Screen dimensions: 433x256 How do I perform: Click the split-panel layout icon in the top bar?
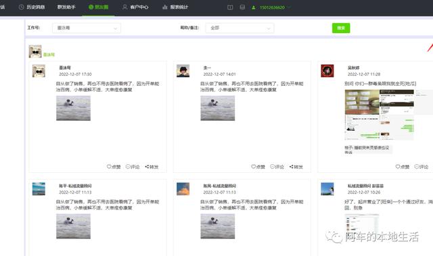pyautogui.click(x=230, y=7)
